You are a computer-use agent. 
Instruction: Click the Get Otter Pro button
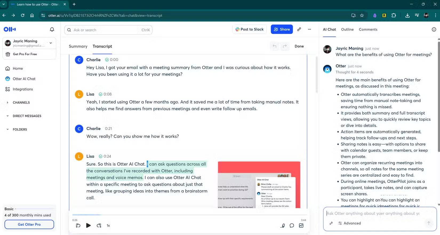(29, 224)
